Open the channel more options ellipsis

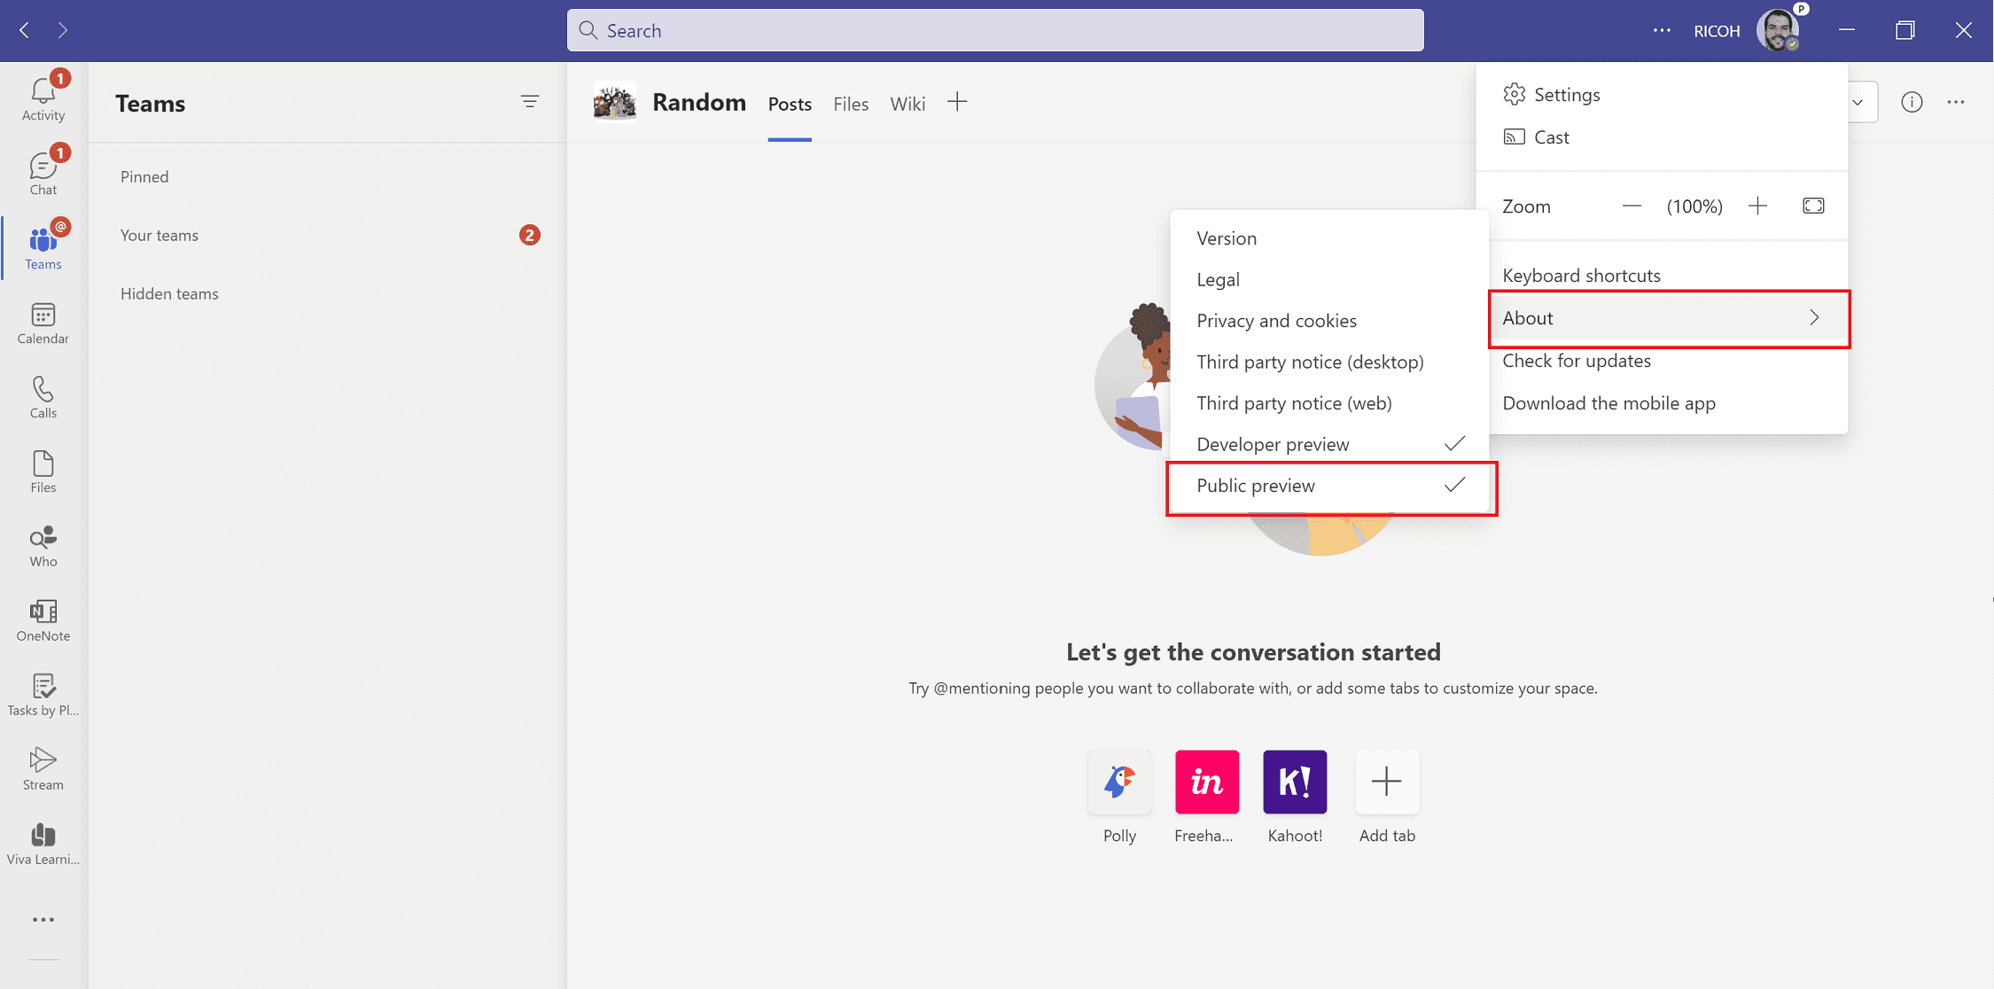pyautogui.click(x=1956, y=103)
